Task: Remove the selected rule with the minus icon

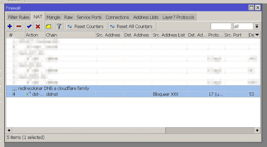Action: (19, 26)
